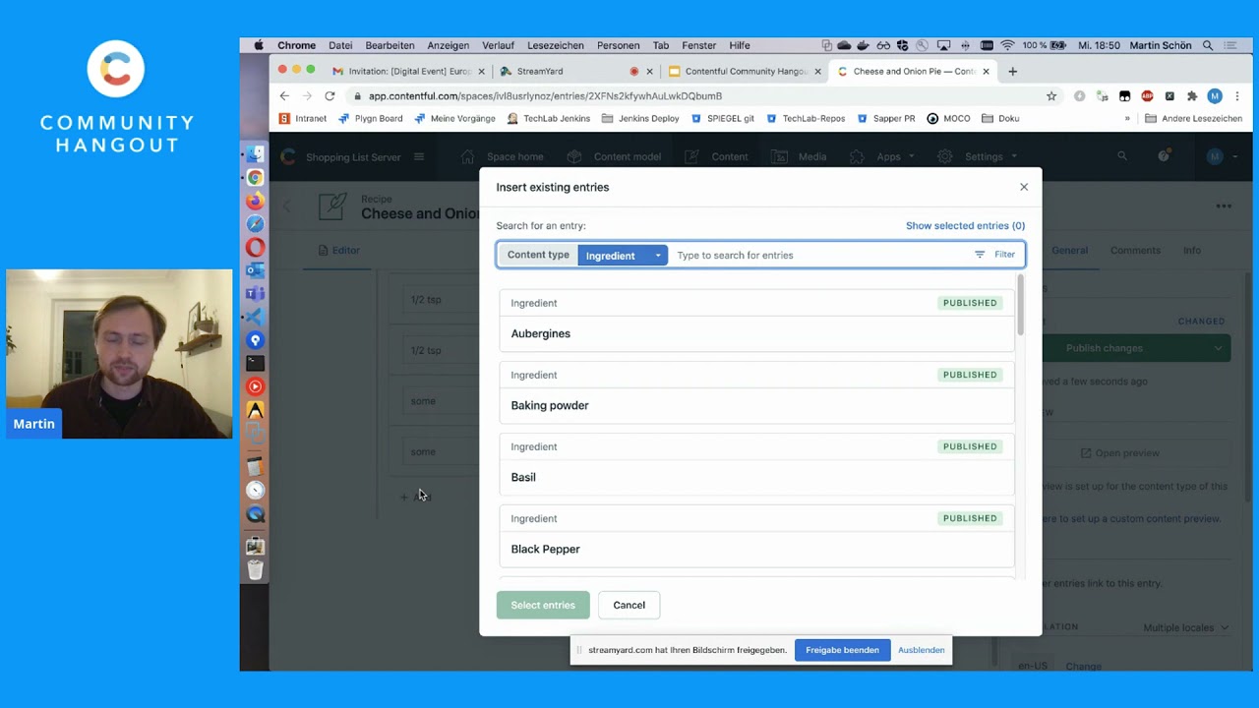The height and width of the screenshot is (708, 1259).
Task: Expand the Publish changes dropdown arrow
Action: tap(1218, 348)
